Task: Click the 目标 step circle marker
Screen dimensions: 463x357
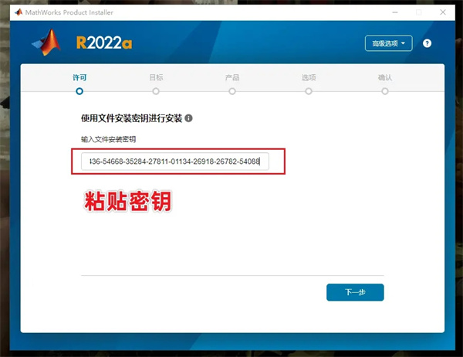Action: 156,91
